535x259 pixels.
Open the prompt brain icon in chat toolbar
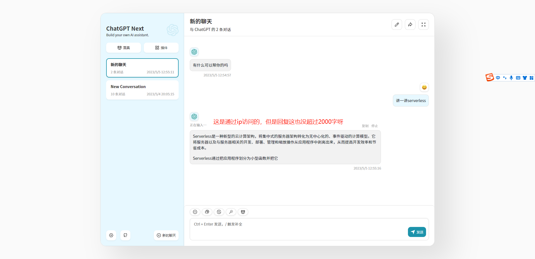coord(207,212)
